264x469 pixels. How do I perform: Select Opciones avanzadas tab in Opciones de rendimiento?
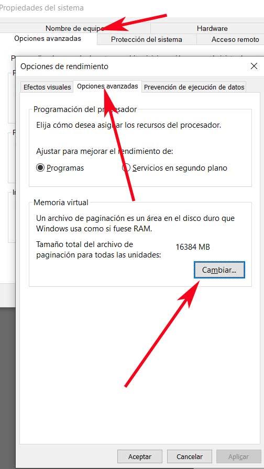pos(107,86)
